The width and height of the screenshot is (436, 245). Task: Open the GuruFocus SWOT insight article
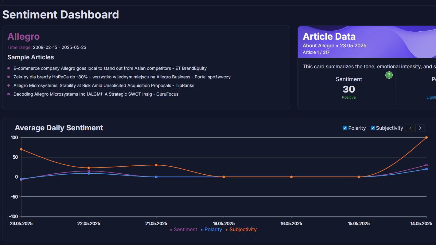(x=96, y=94)
